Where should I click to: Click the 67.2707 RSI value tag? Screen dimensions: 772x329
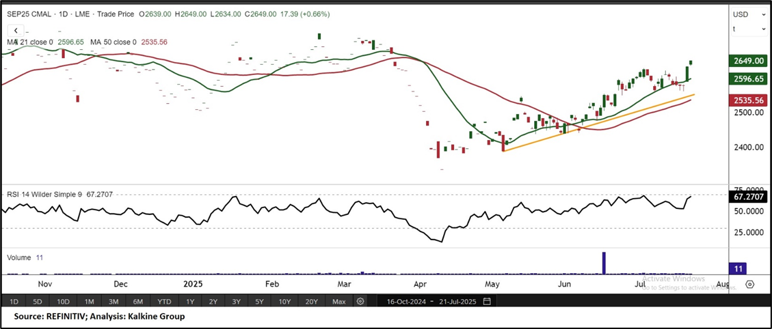point(747,197)
